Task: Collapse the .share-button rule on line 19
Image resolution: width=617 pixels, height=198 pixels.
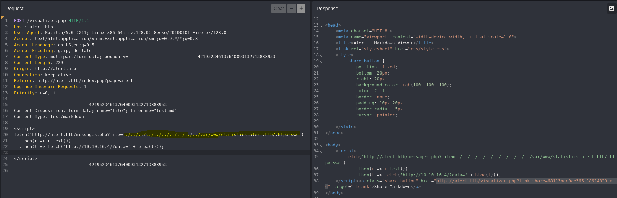Action: coord(321,61)
